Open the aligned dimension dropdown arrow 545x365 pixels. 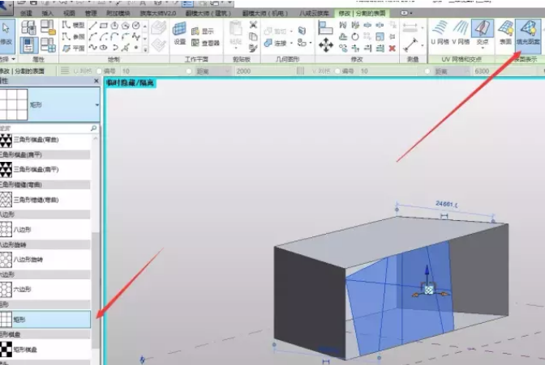(423, 28)
